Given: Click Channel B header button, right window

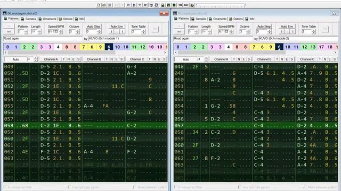Looking at the screenshot, I should click(x=264, y=59).
